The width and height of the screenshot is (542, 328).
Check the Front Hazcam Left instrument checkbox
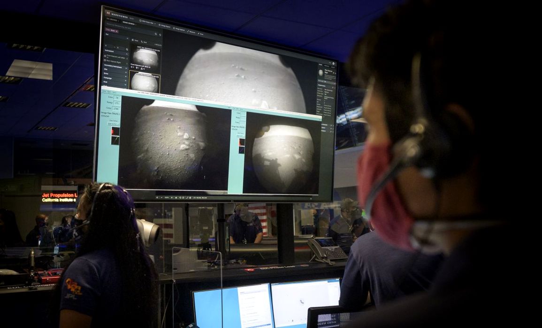pos(105,55)
